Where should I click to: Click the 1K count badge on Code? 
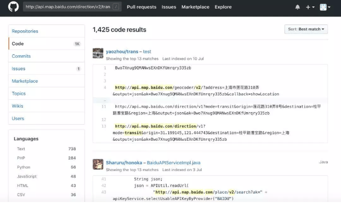tap(77, 44)
